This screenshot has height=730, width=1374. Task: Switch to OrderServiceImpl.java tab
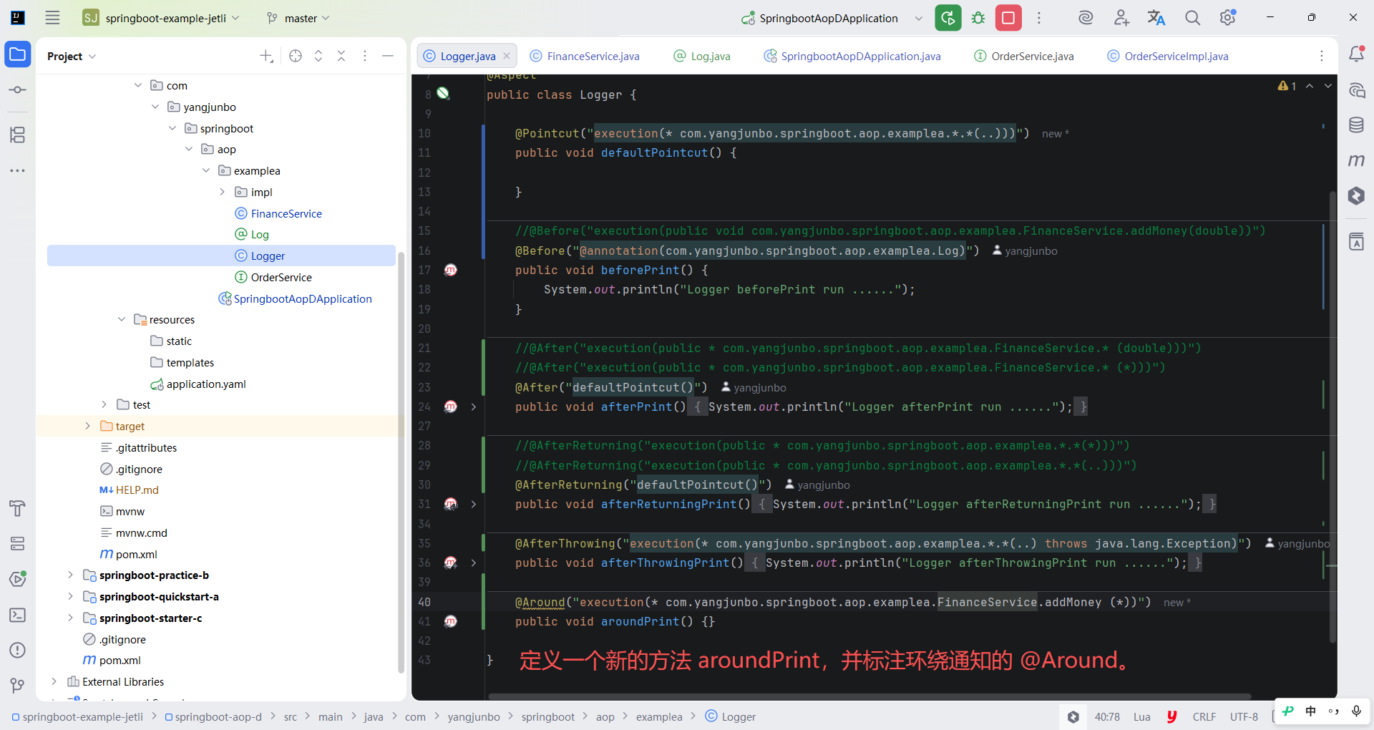(x=1168, y=56)
